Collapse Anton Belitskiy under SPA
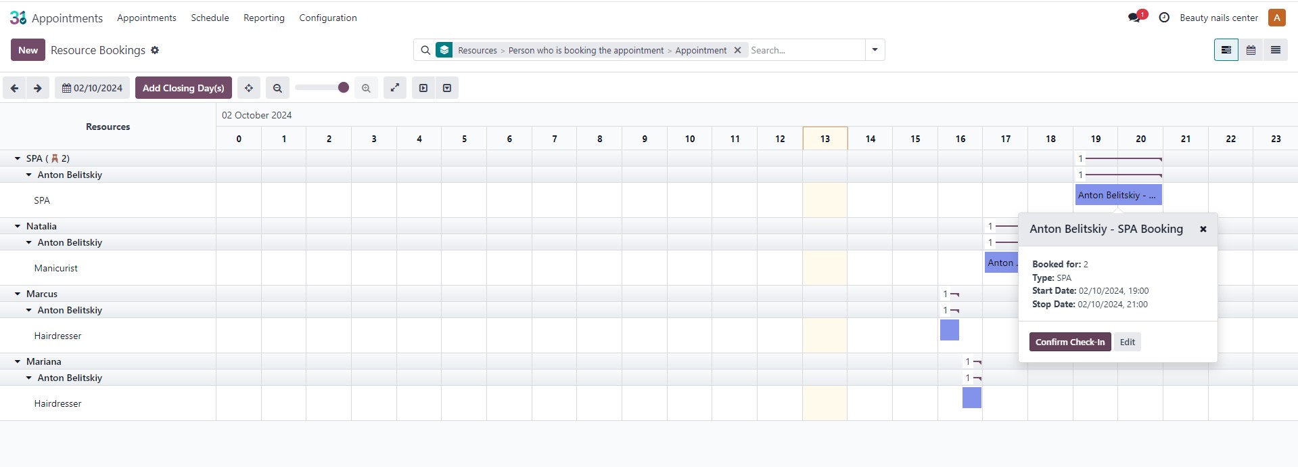Image resolution: width=1298 pixels, height=467 pixels. (29, 175)
